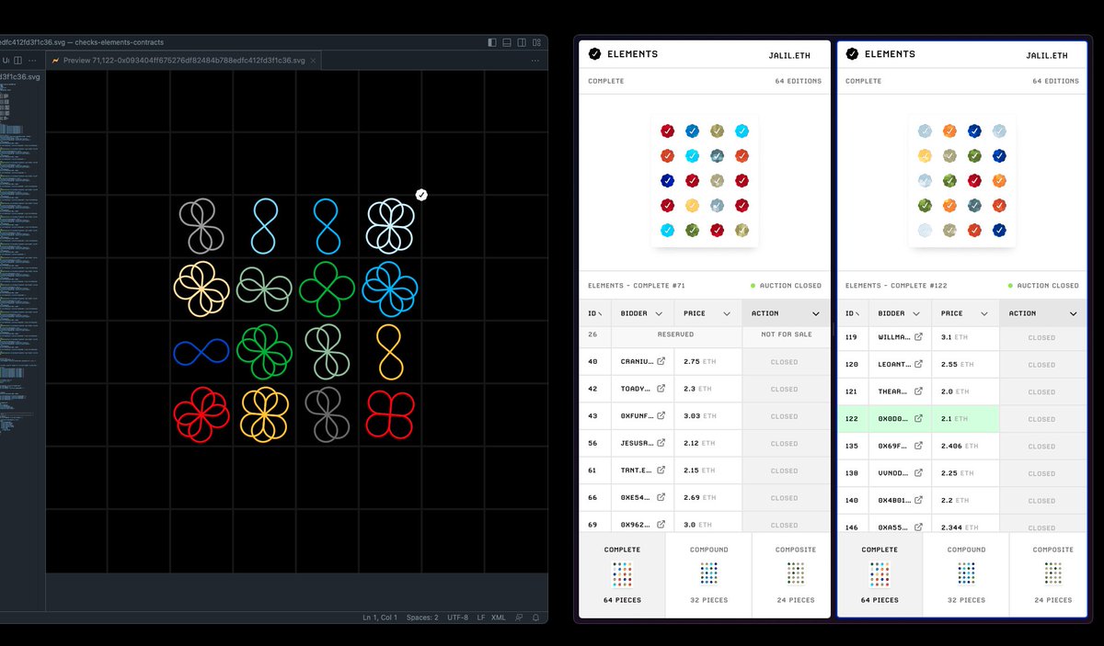
Task: Sort by ID column in left panel
Action: (593, 313)
